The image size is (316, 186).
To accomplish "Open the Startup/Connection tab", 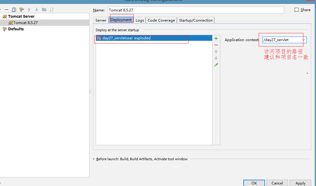I will pyautogui.click(x=196, y=20).
